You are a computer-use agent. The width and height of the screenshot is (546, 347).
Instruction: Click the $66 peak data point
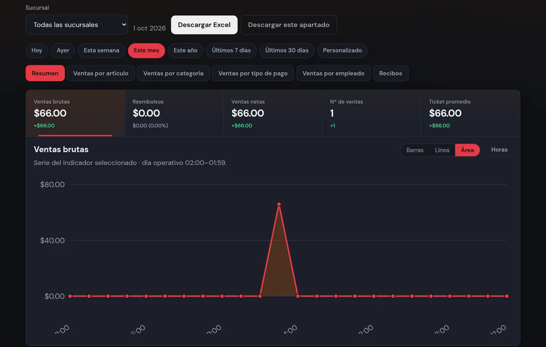279,204
